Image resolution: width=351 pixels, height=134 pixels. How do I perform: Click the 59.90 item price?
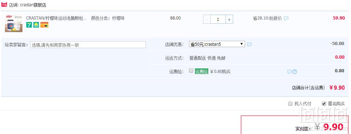point(339,18)
